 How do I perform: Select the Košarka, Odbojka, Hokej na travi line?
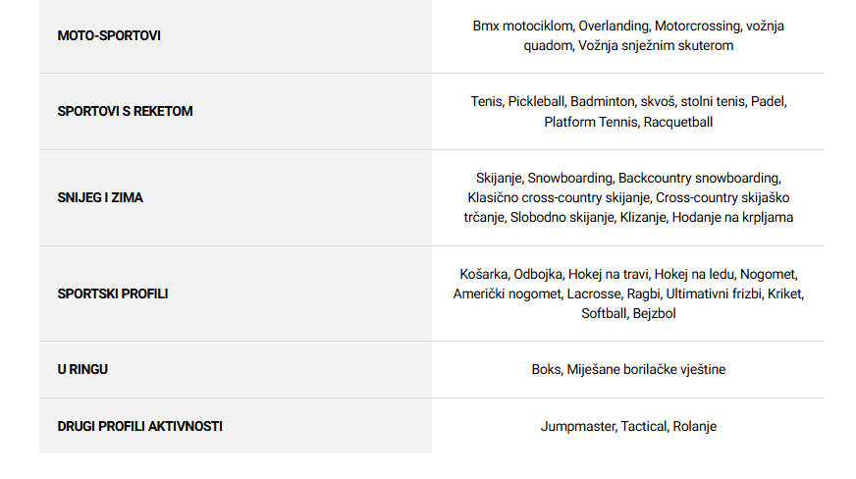[628, 274]
